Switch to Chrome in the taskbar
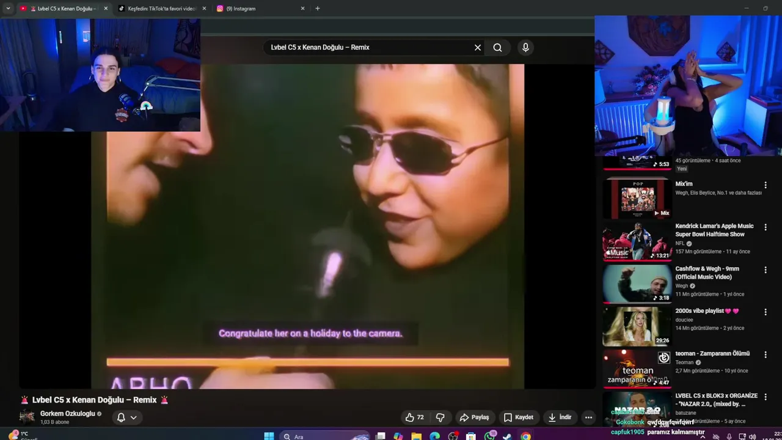Viewport: 782px width, 440px height. click(x=526, y=436)
